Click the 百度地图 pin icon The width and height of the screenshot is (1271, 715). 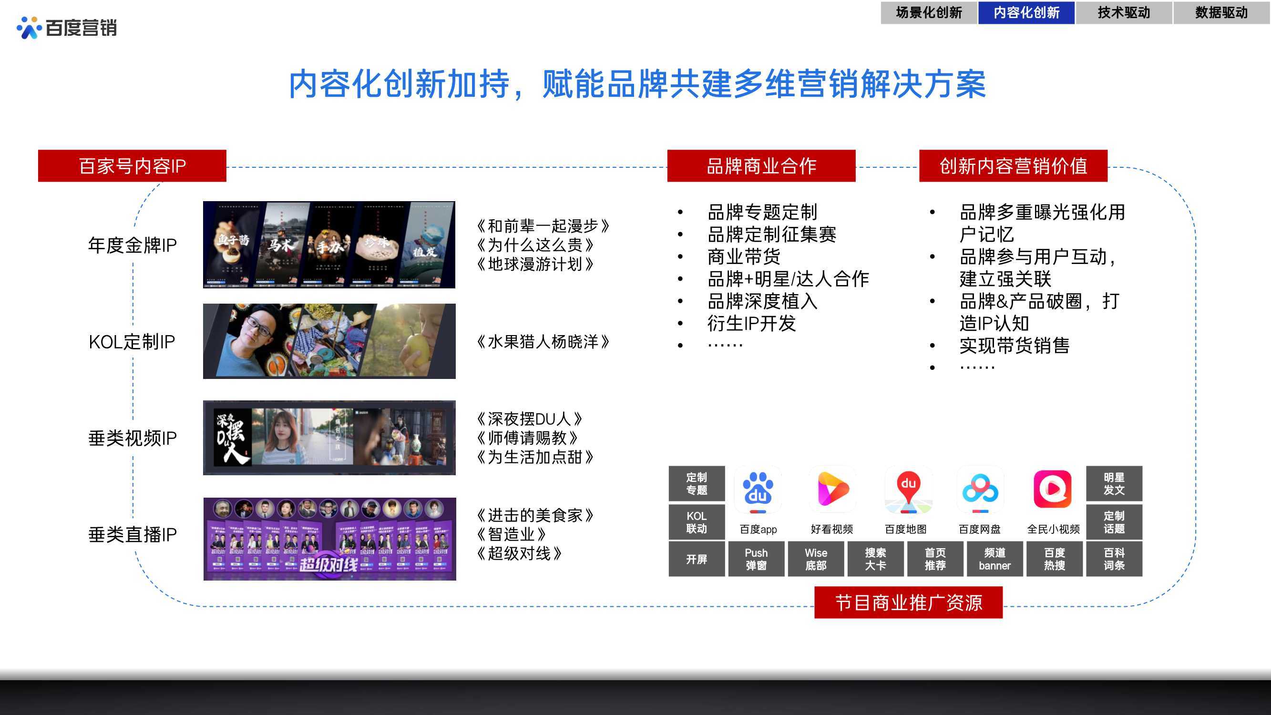pyautogui.click(x=908, y=490)
